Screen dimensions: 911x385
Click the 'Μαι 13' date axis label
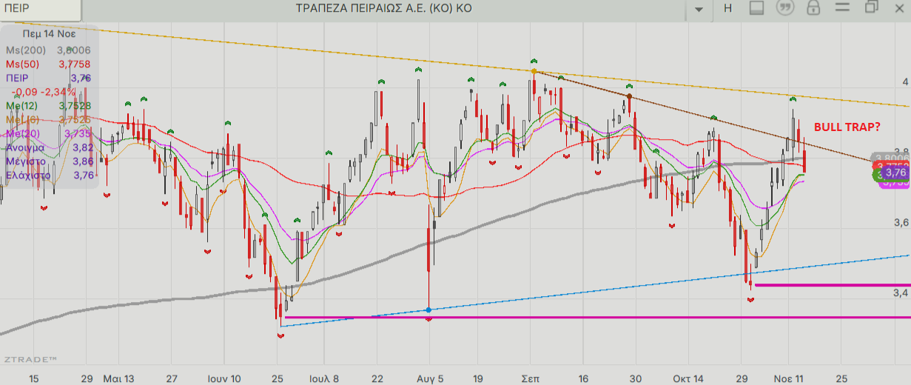point(118,378)
